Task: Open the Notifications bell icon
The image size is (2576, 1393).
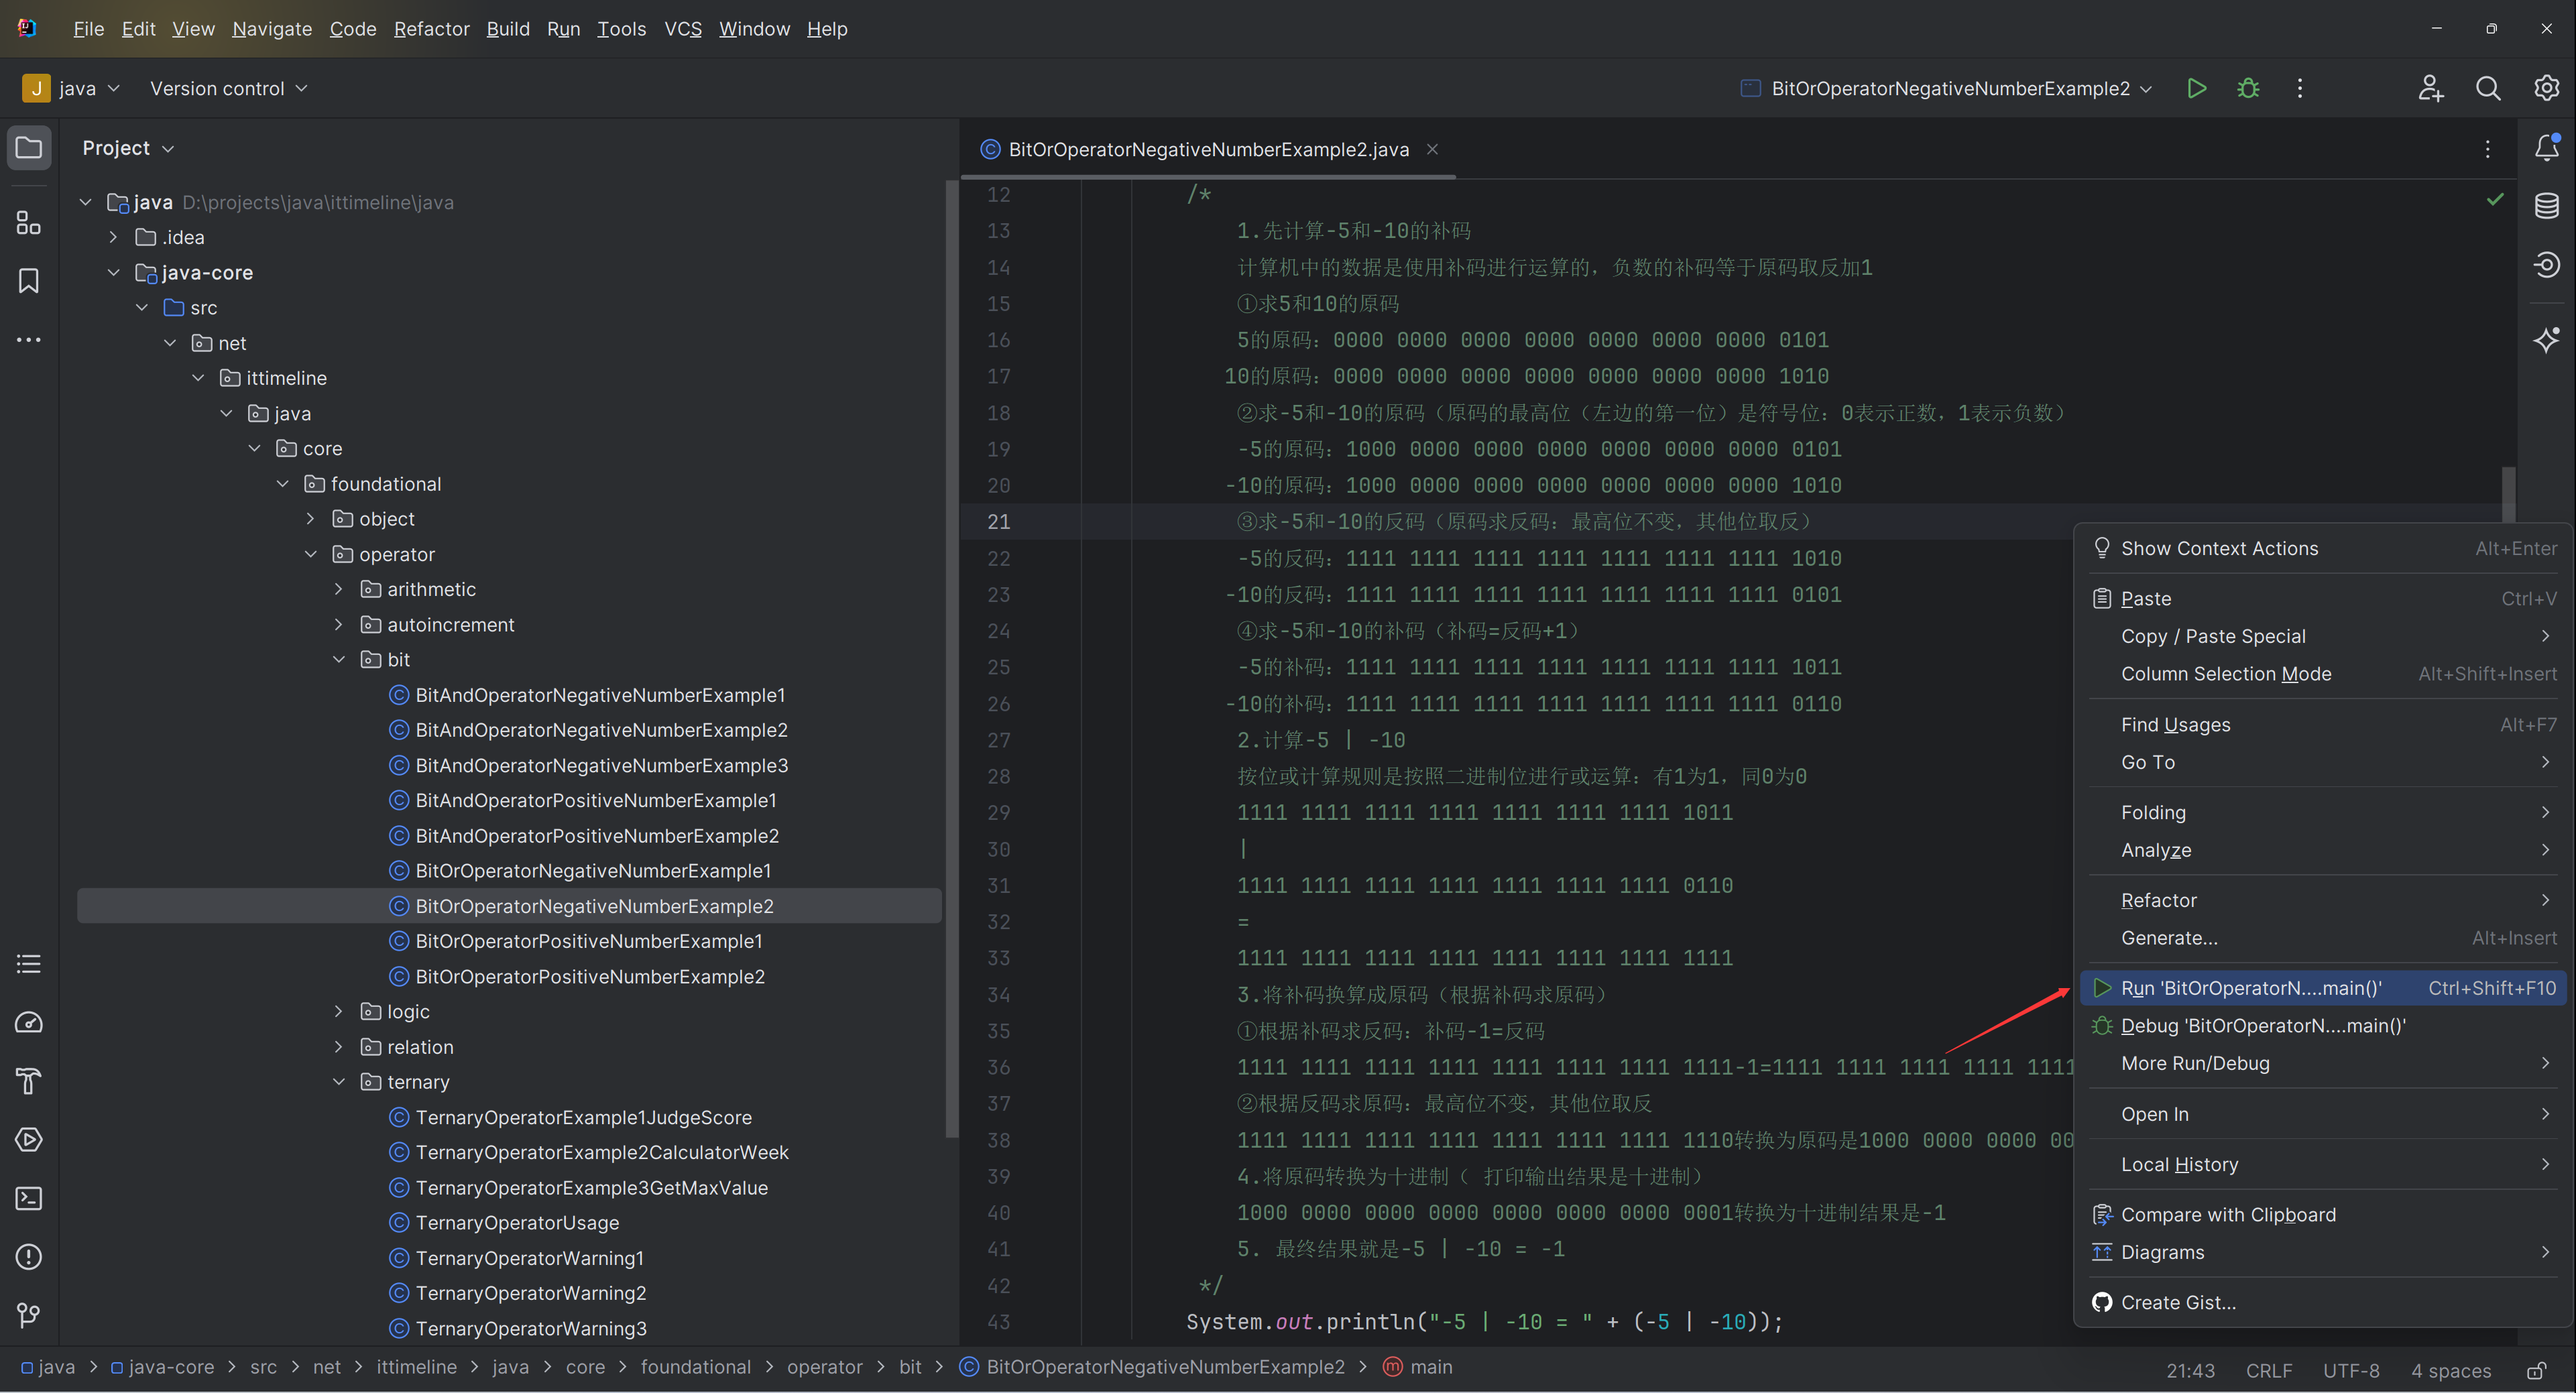Action: tap(2546, 148)
